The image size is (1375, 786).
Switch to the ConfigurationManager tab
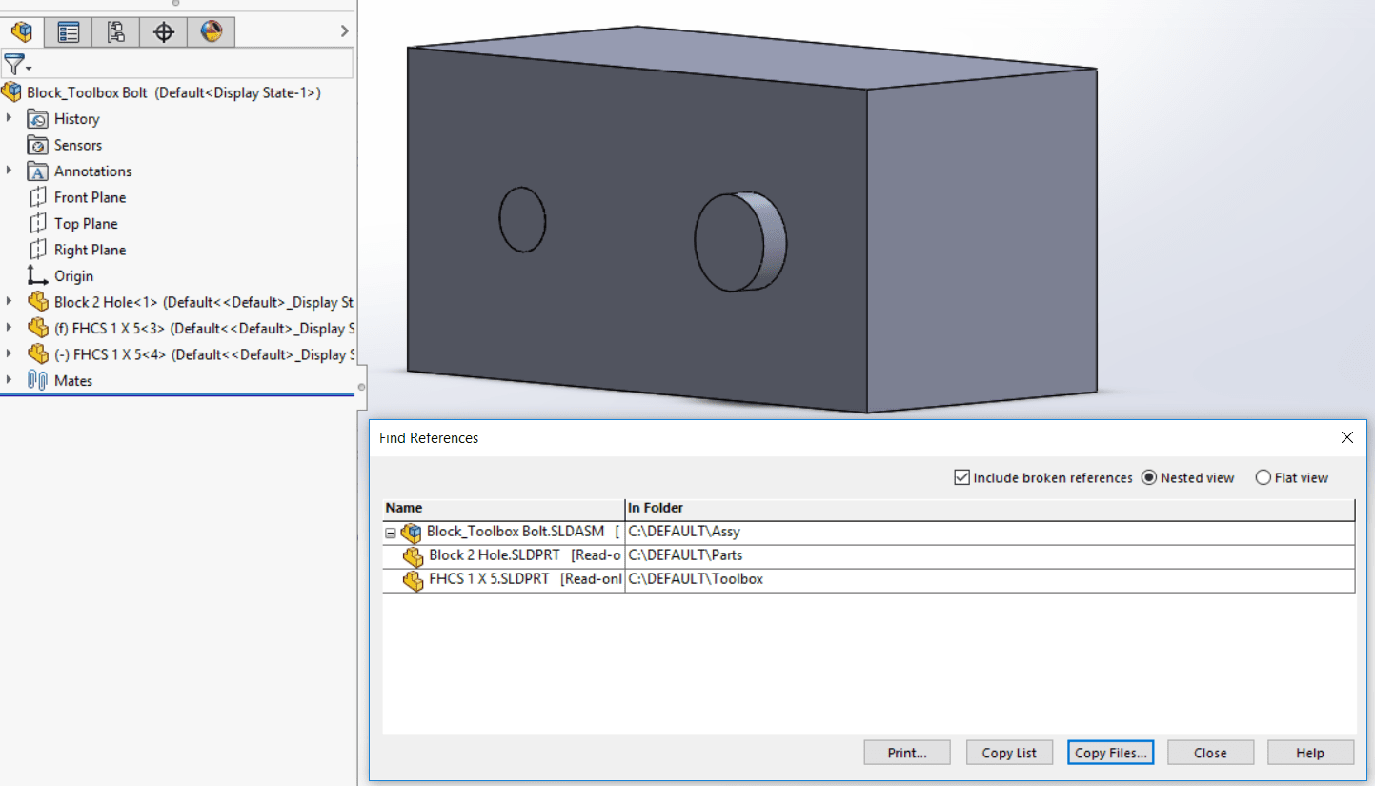(x=116, y=32)
